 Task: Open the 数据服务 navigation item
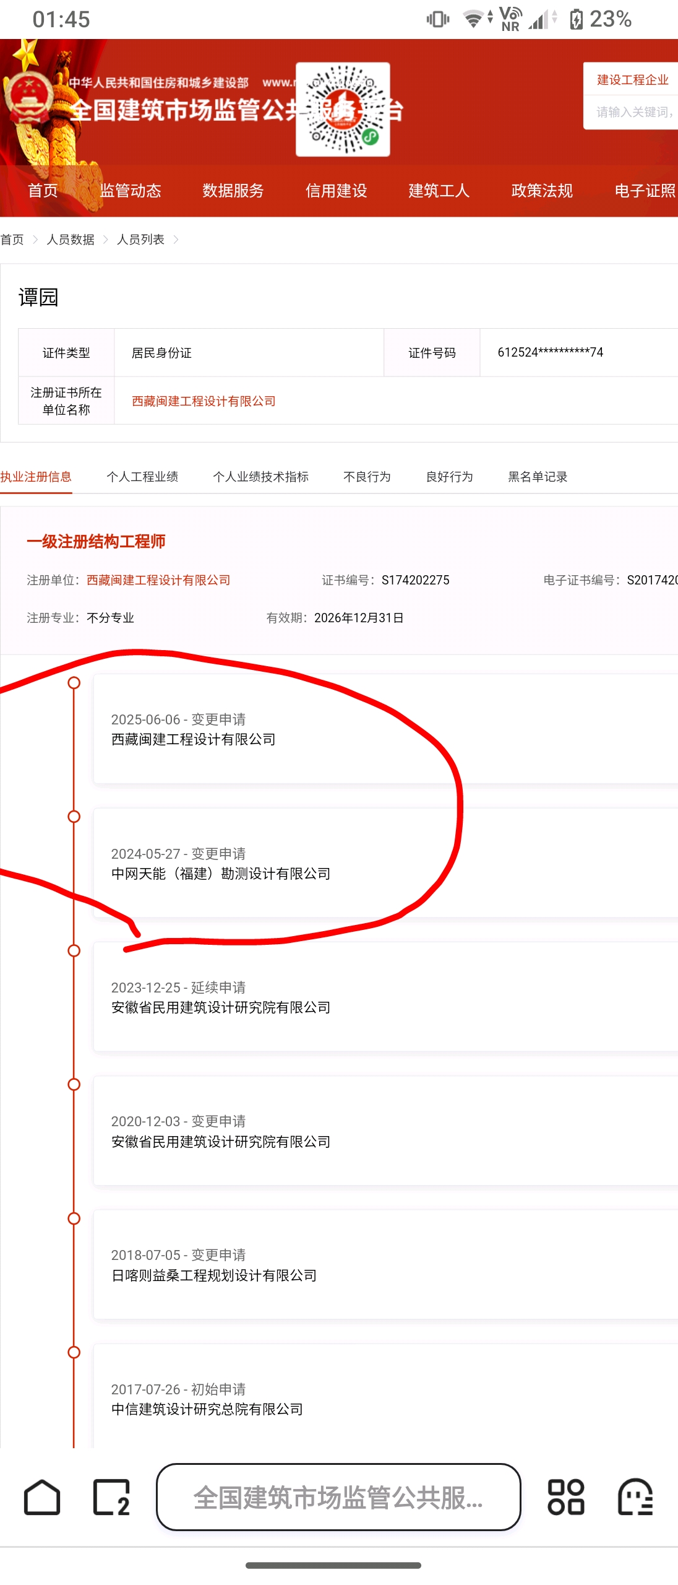(233, 191)
